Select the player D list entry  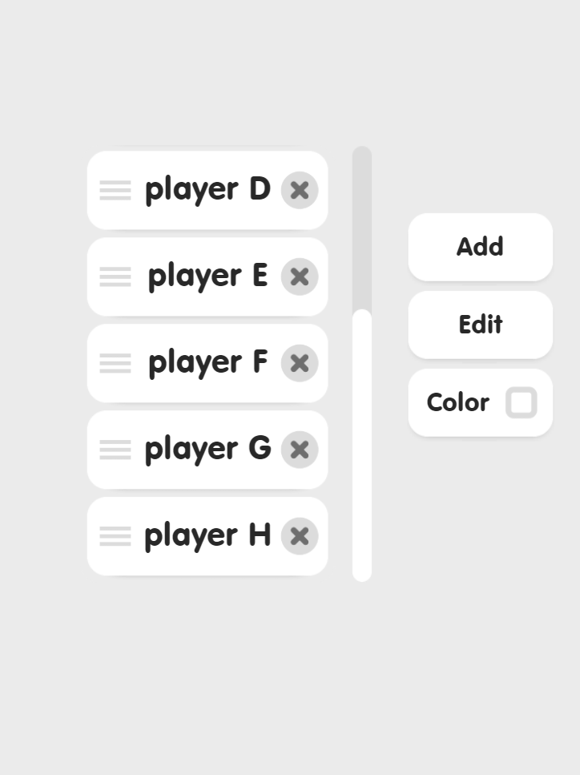pyautogui.click(x=207, y=190)
